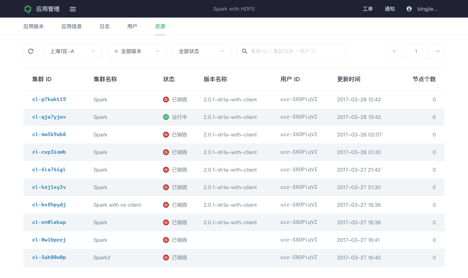Open the 全部版本 version dropdown

[137, 51]
